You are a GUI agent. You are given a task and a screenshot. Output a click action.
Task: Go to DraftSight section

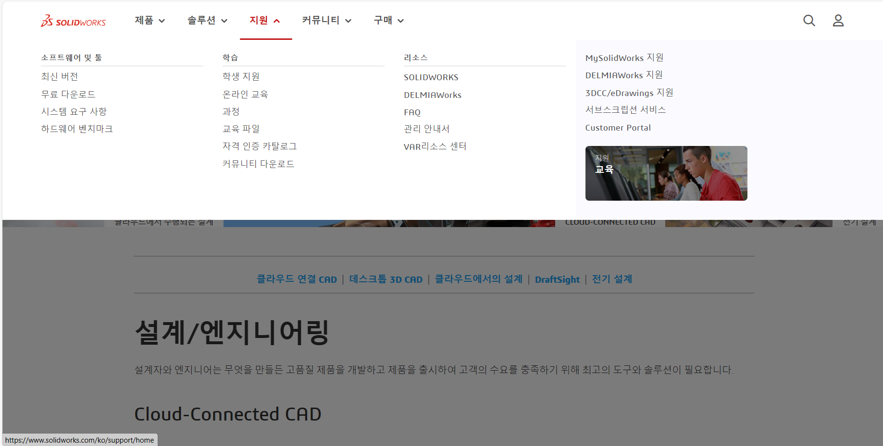tap(557, 279)
